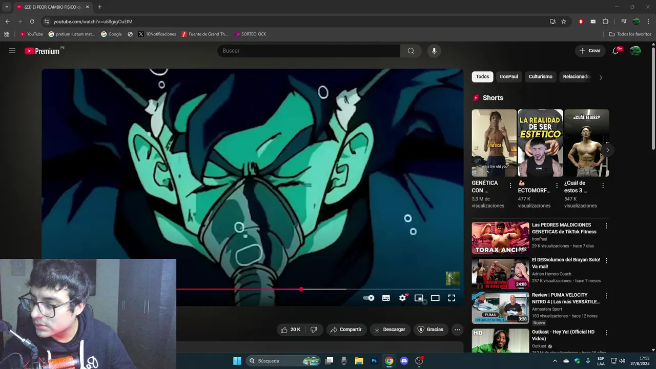This screenshot has height=369, width=656.
Task: Go to the YouTube Premium home logo
Action: pos(42,51)
